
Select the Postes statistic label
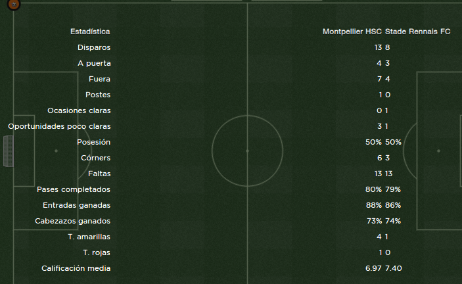(98, 95)
